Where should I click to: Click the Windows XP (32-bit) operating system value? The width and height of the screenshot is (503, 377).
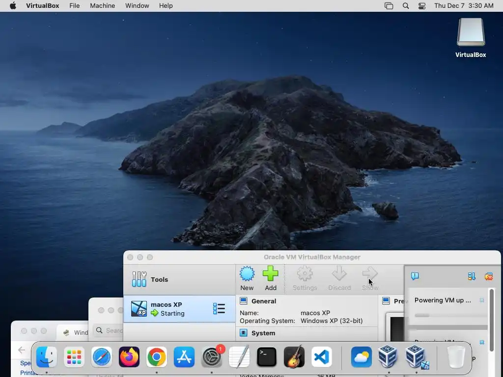332,321
